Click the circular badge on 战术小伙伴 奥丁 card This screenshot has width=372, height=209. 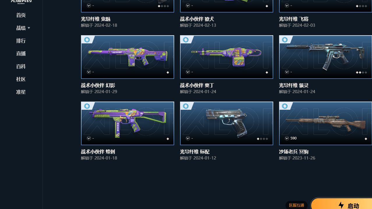pyautogui.click(x=186, y=40)
